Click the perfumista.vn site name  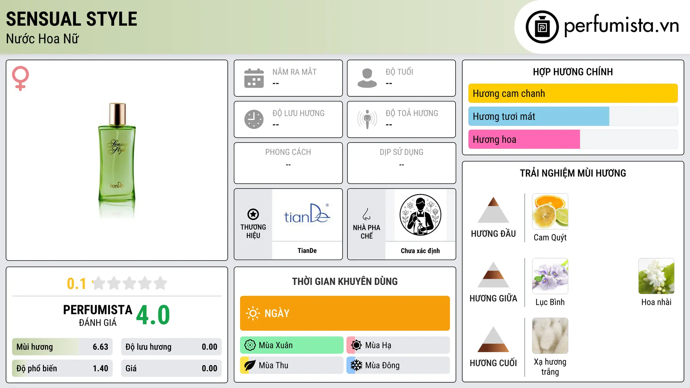point(622,26)
